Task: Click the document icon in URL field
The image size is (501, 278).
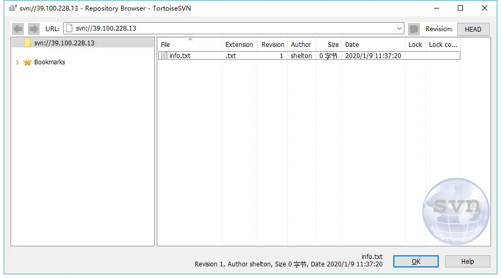Action: point(69,28)
